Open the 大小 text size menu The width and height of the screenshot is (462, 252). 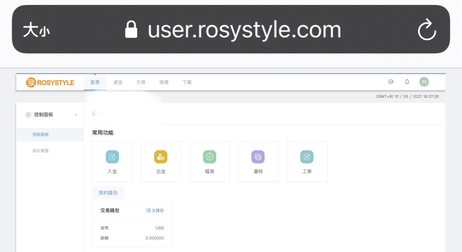[x=36, y=30]
